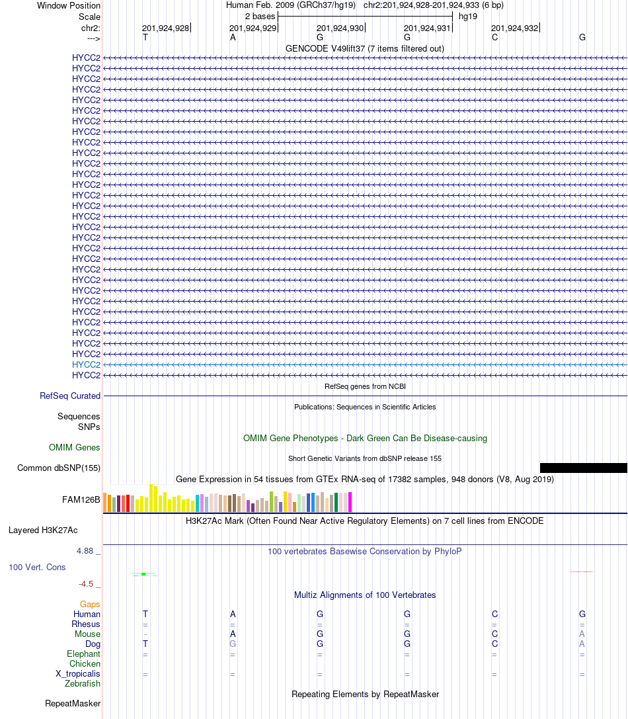Click the Dog alignment row label
Screen dimensions: 628x719
point(93,644)
